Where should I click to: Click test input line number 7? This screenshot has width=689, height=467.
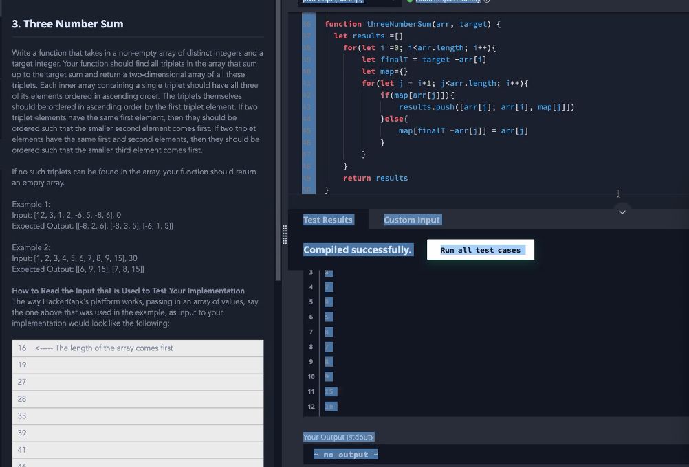pyautogui.click(x=311, y=332)
